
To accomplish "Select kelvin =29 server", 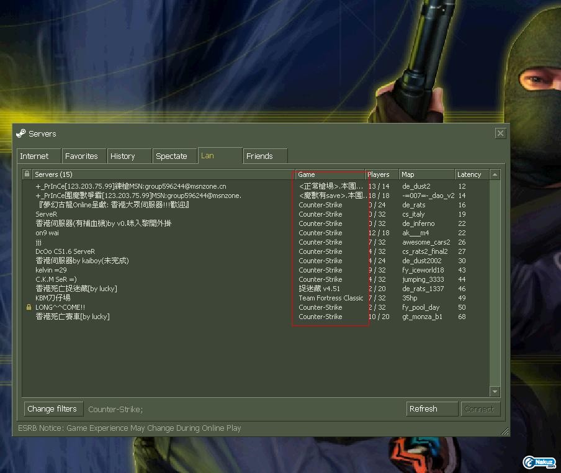I will (51, 270).
